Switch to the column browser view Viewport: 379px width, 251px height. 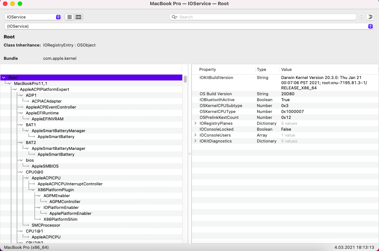click(x=78, y=17)
